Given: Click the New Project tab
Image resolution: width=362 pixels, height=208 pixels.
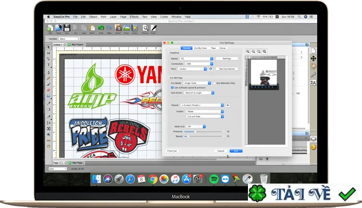Looking at the screenshot, I should click(x=76, y=45).
